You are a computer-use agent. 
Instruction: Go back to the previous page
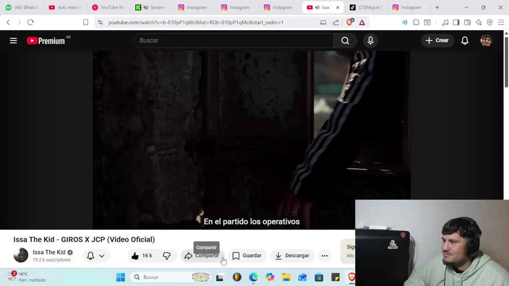(x=8, y=22)
